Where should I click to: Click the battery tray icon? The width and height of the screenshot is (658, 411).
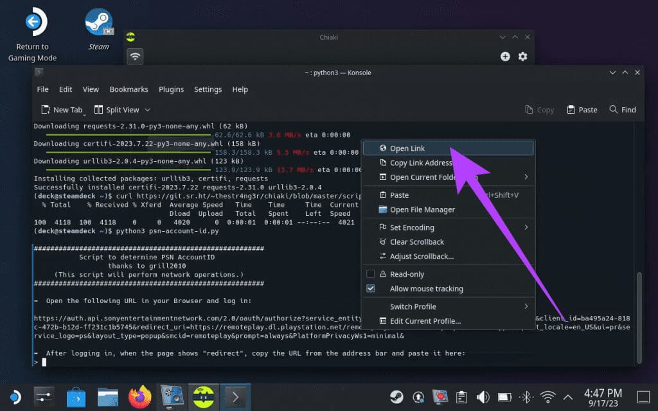(x=504, y=397)
